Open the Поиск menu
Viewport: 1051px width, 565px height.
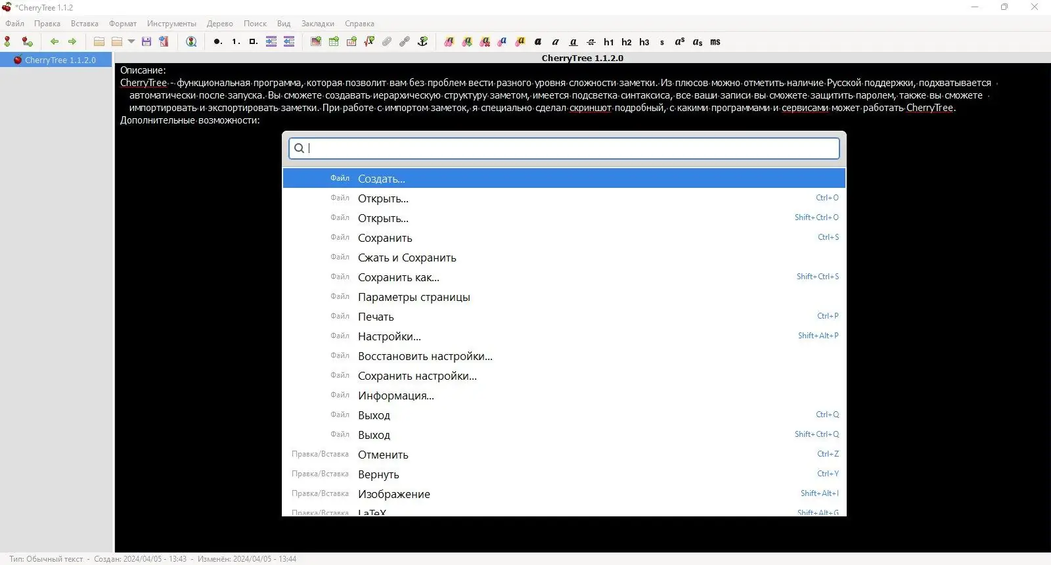(256, 24)
